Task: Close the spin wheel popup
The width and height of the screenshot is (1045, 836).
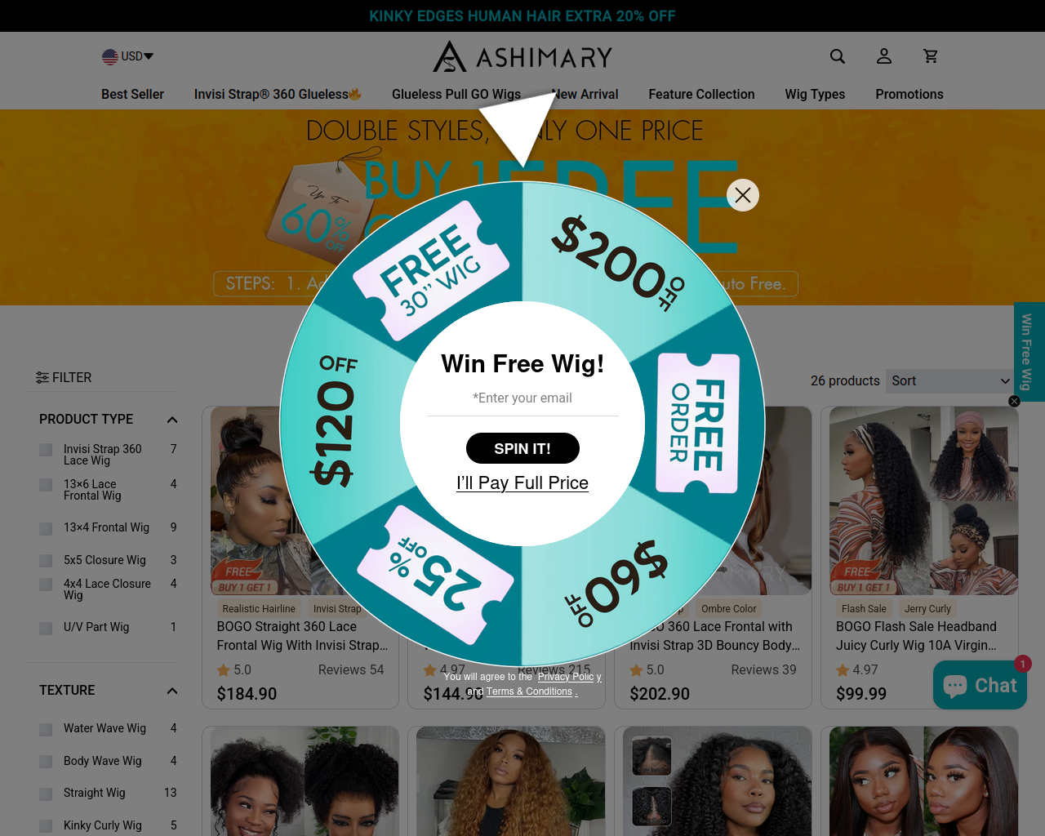Action: click(743, 195)
